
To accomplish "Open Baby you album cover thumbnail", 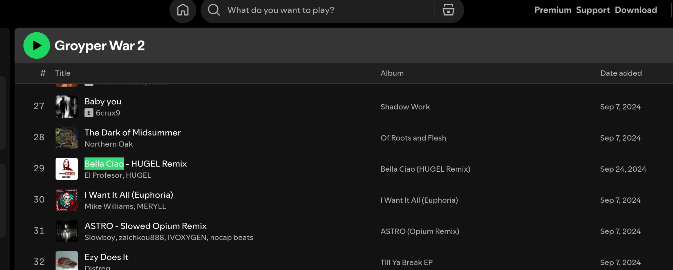I will pyautogui.click(x=67, y=107).
